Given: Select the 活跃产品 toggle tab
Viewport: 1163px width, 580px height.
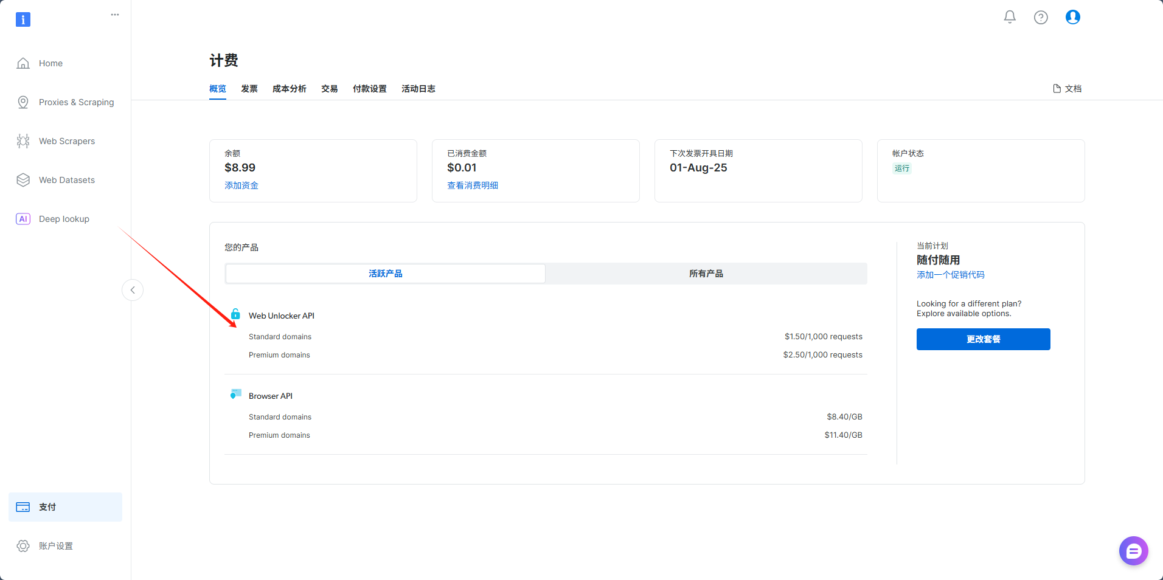Looking at the screenshot, I should (386, 274).
